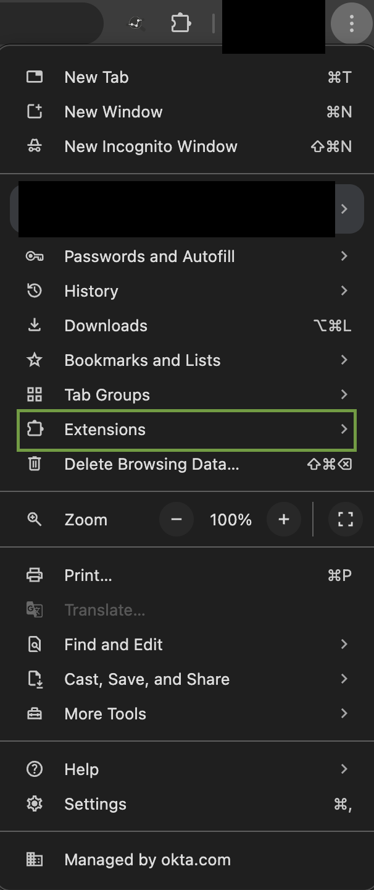Click the Settings gear icon

34,803
